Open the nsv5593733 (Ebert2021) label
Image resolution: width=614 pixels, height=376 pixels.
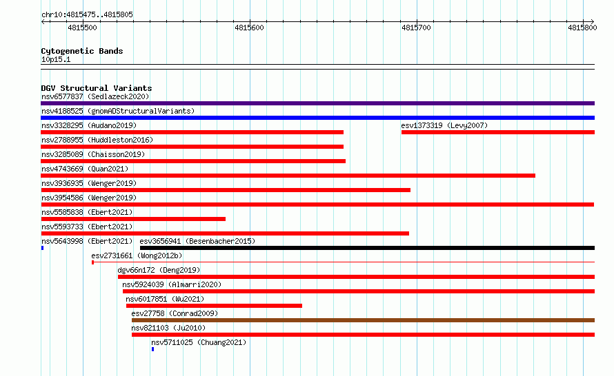[x=87, y=227]
